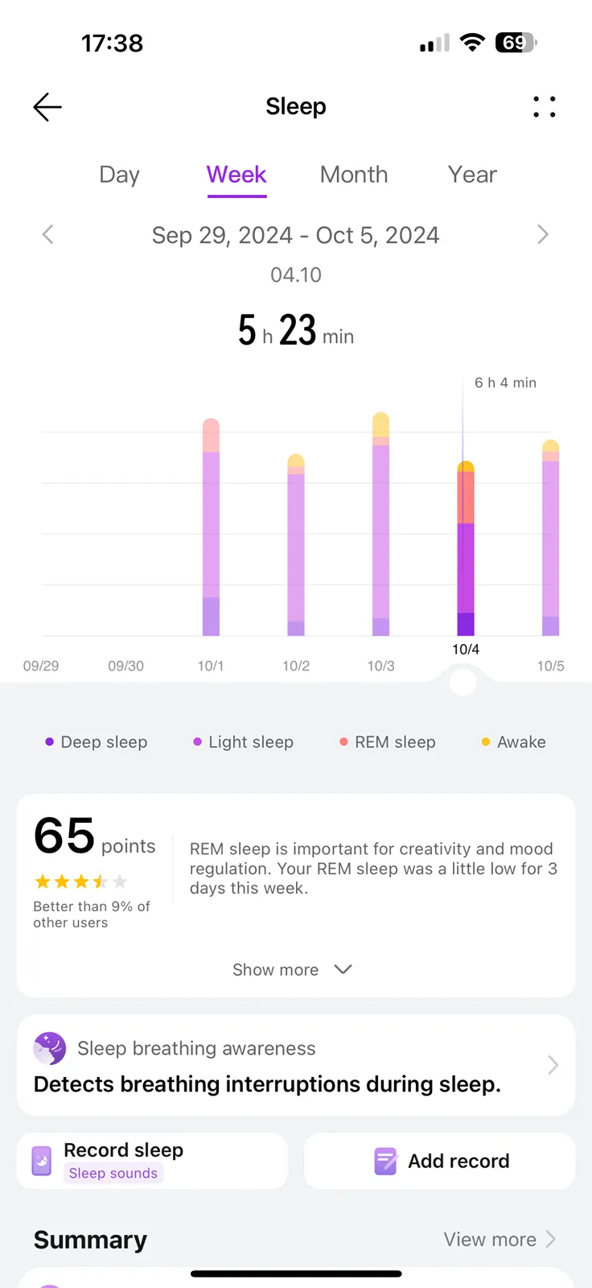Switch to the Month tab
The height and width of the screenshot is (1288, 592).
(354, 175)
